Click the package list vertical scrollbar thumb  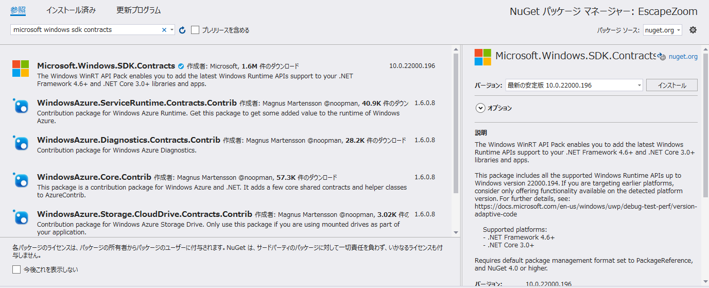point(456,123)
